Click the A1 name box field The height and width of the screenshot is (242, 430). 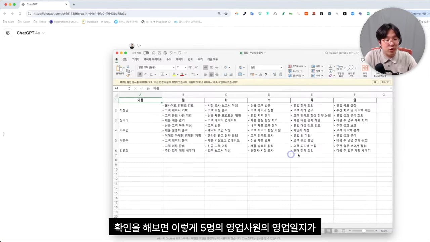tap(121, 88)
